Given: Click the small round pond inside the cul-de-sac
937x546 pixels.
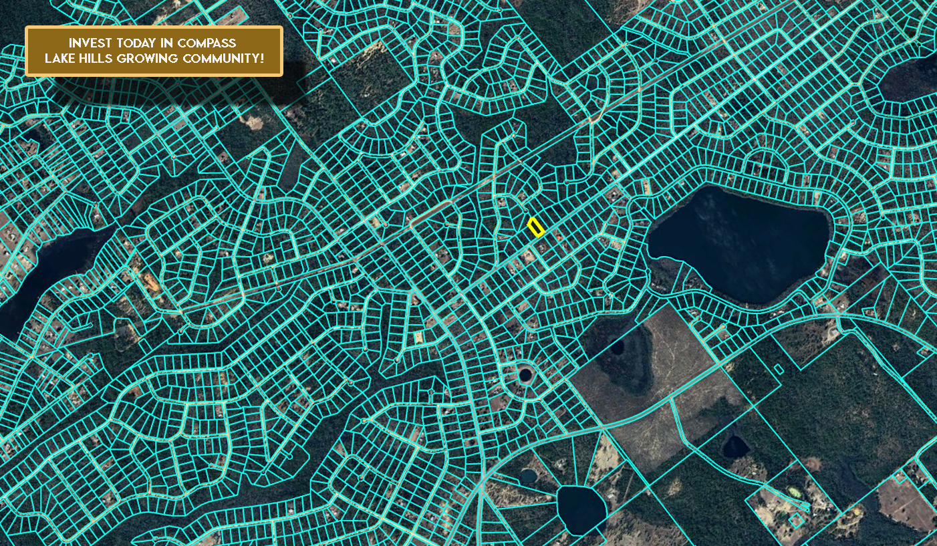Looking at the screenshot, I should (x=526, y=374).
